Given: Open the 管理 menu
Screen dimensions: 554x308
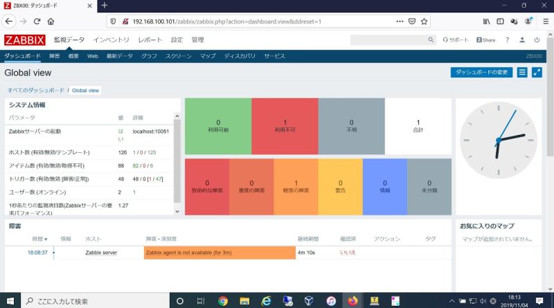Looking at the screenshot, I should click(x=197, y=40).
